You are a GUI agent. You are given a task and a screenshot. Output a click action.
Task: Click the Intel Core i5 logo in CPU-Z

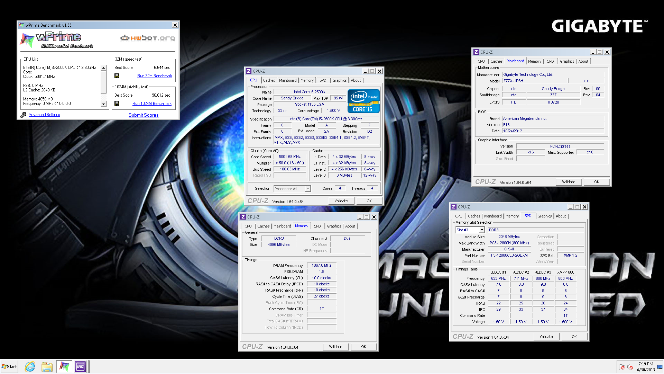point(363,101)
